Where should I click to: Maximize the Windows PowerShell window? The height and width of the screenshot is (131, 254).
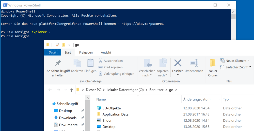click(215, 5)
